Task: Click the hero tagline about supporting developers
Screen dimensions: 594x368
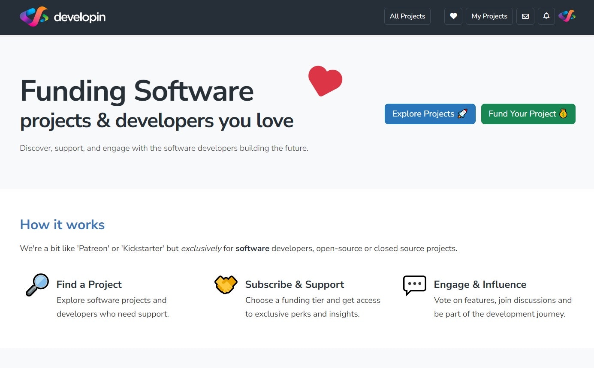Action: [164, 148]
